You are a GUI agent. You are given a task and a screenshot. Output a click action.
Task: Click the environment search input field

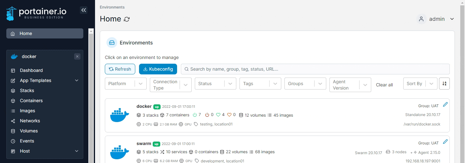(315, 69)
